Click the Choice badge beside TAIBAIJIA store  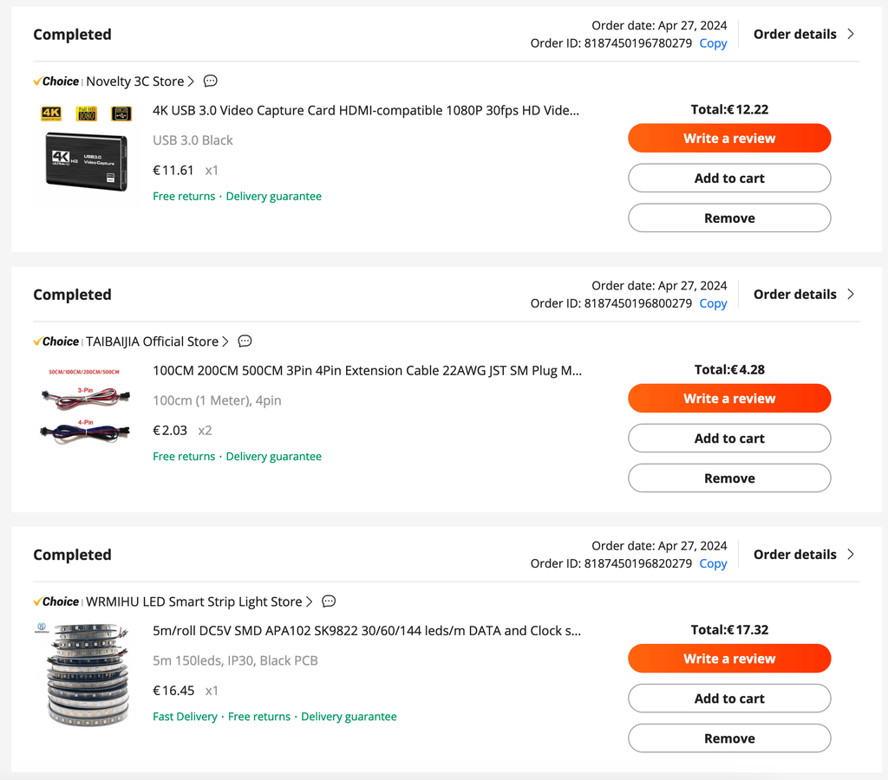56,341
